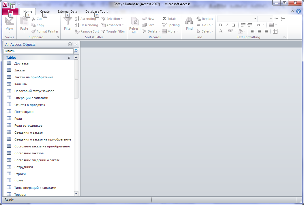Sort Descending in the ribbon
The image size is (304, 205).
(87, 25)
